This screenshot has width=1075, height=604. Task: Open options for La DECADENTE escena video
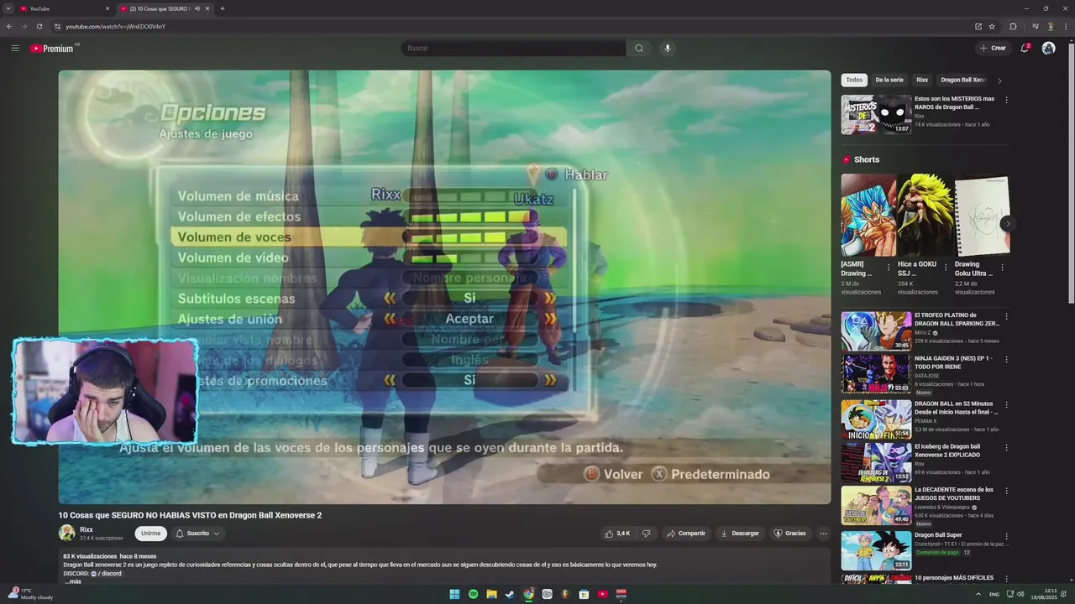[1006, 491]
